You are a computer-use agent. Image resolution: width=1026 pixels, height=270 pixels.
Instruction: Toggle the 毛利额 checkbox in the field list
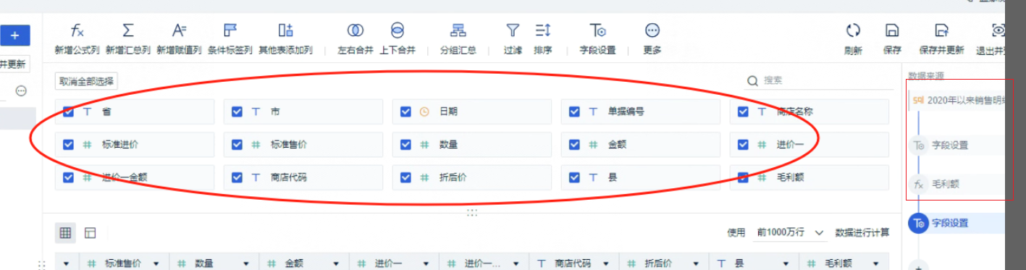(x=743, y=177)
